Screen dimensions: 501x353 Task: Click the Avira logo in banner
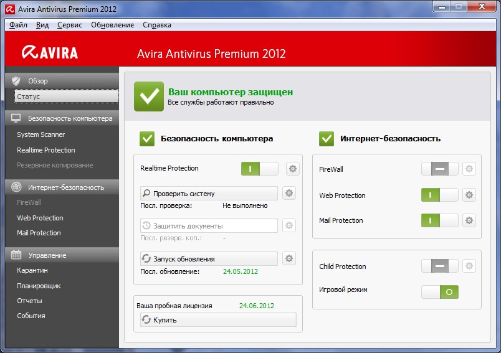(50, 52)
